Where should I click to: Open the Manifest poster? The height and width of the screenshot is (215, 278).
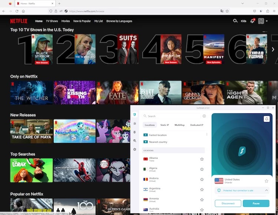[214, 49]
